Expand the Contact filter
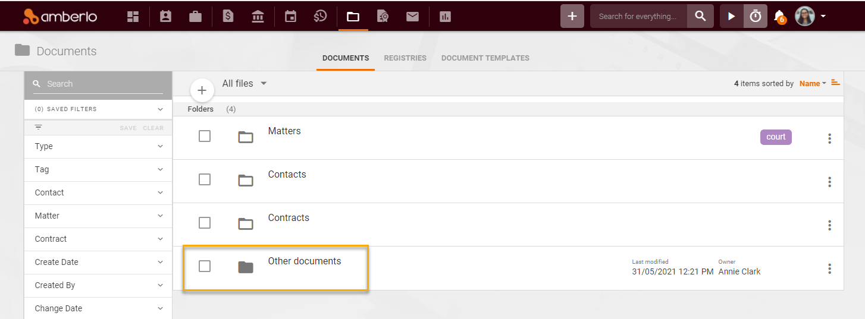 98,192
